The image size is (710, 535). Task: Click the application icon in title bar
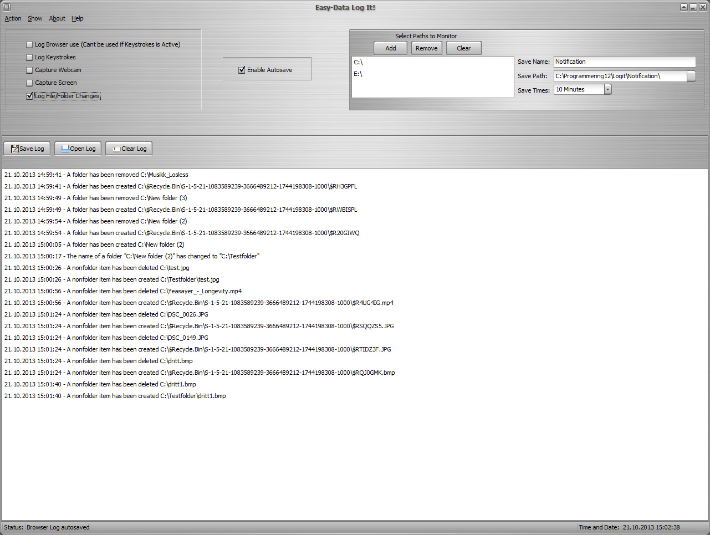7,7
